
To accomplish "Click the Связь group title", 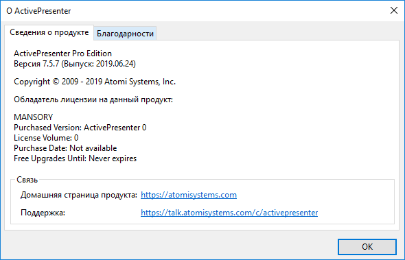I will 27,180.
